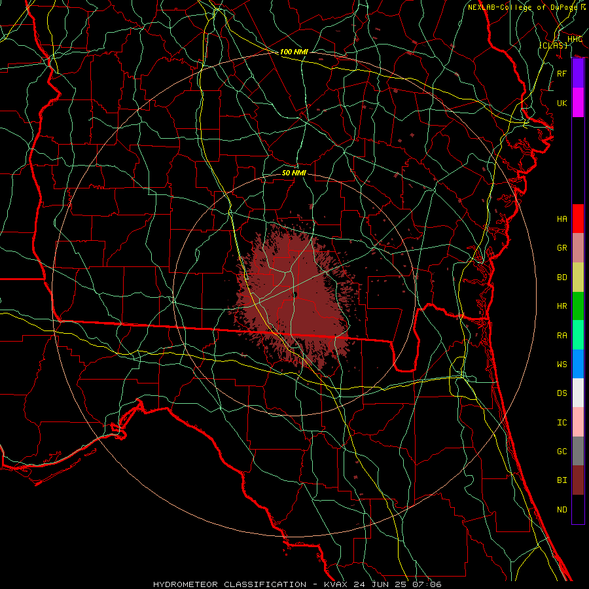Select the light pink IC ice crystals swatch
This screenshot has width=589, height=589.
[x=578, y=422]
